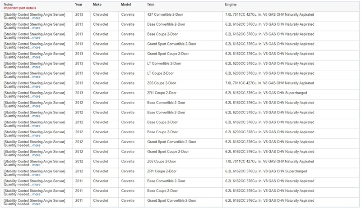The image size is (361, 208).
Task: Show 'more' for 2011 Grand Sport Convertible
Action: coord(36,204)
